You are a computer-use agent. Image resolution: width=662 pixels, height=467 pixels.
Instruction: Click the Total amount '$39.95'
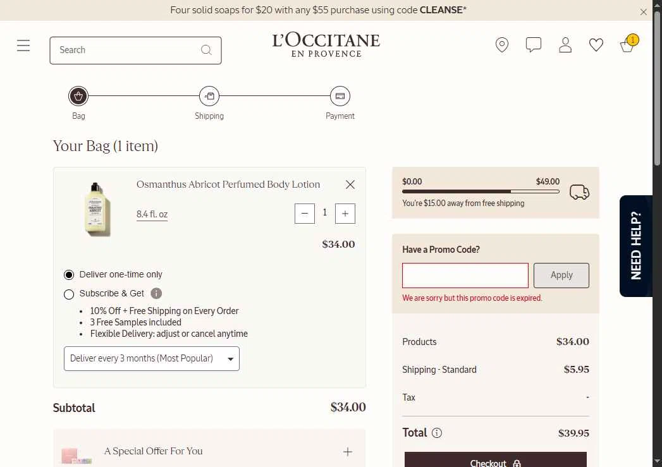tap(573, 434)
